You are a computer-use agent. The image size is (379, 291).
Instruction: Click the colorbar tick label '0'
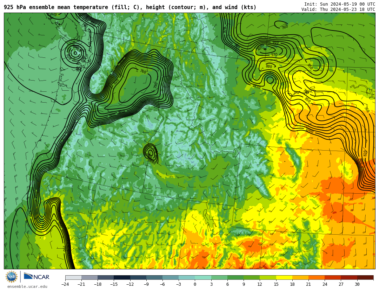pyautogui.click(x=195, y=284)
